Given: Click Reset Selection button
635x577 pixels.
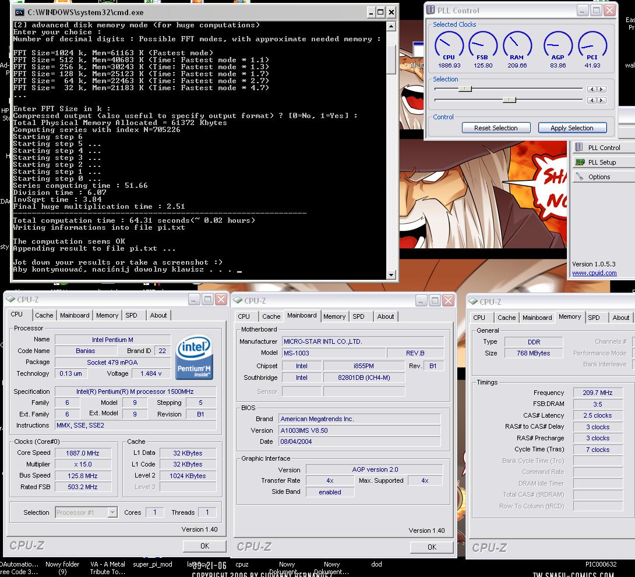Looking at the screenshot, I should click(x=496, y=128).
